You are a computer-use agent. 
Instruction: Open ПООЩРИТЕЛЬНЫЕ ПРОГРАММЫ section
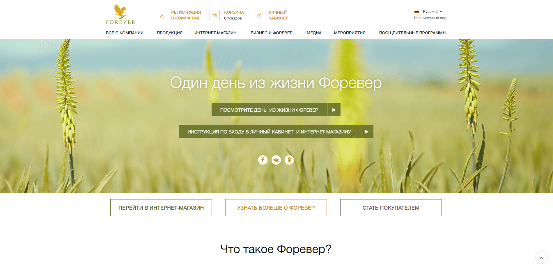(x=412, y=33)
